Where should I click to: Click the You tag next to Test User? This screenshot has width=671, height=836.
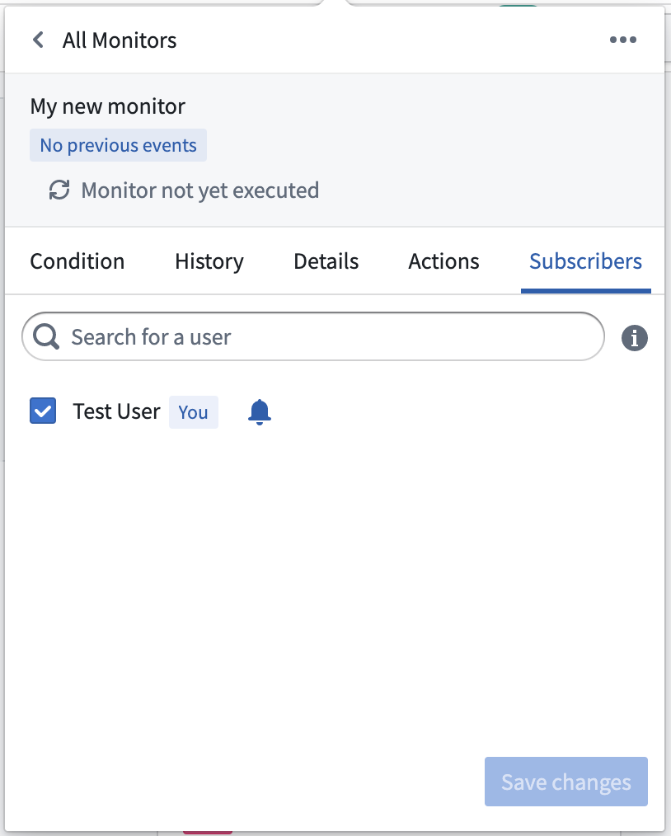(x=194, y=412)
